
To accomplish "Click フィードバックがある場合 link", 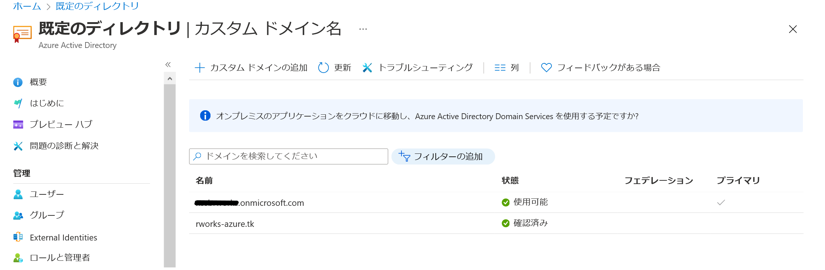I will (601, 67).
